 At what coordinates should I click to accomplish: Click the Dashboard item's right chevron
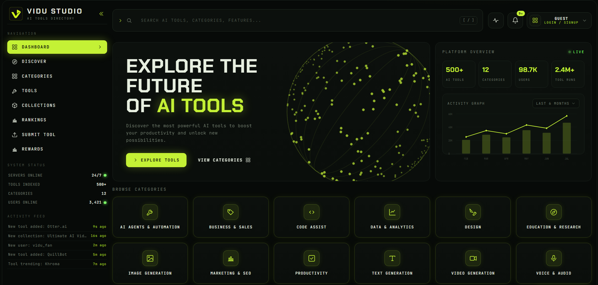click(100, 47)
